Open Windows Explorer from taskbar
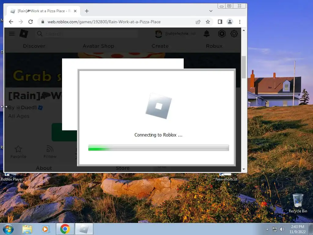Viewport: 313px width, 235px height. click(27, 229)
